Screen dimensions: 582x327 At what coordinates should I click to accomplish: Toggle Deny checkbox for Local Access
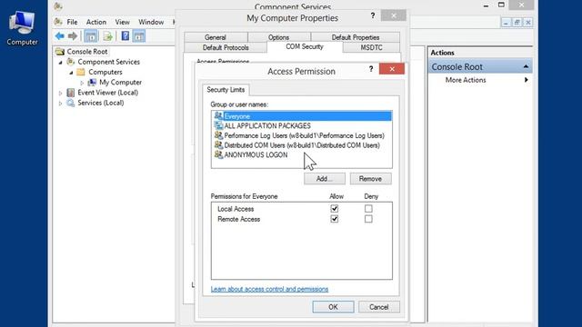click(x=368, y=208)
